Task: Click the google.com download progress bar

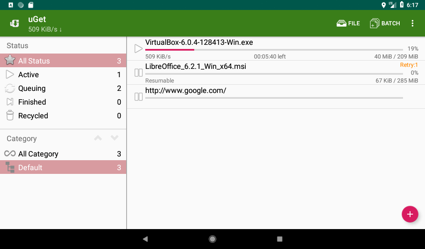Action: click(274, 98)
